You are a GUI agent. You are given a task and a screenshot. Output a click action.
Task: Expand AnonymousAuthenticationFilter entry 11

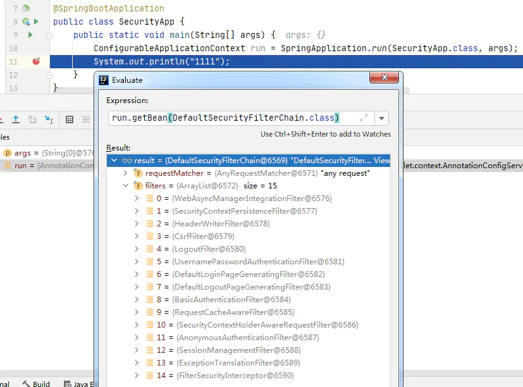[x=137, y=338]
